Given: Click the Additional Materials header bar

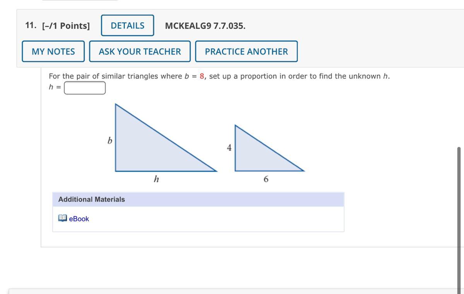Looking at the screenshot, I should coord(198,200).
